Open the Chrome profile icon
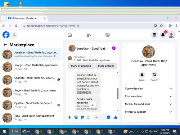This screenshot has height=135, width=180. [170, 26]
